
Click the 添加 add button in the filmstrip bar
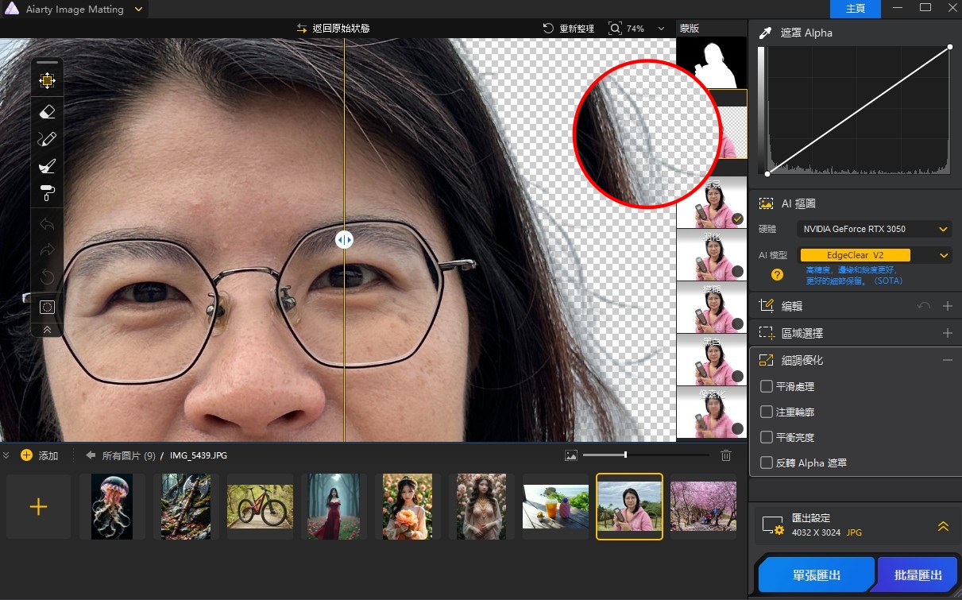(x=40, y=455)
